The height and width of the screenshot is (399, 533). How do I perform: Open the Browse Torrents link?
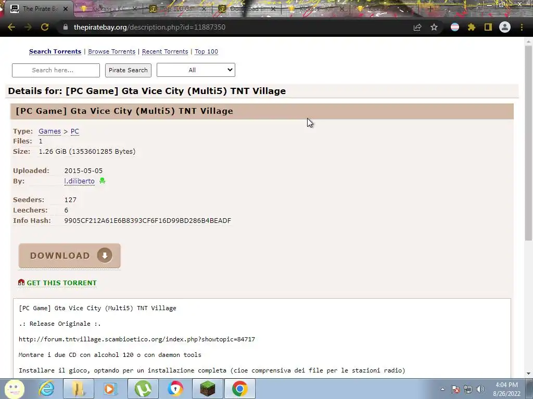111,51
